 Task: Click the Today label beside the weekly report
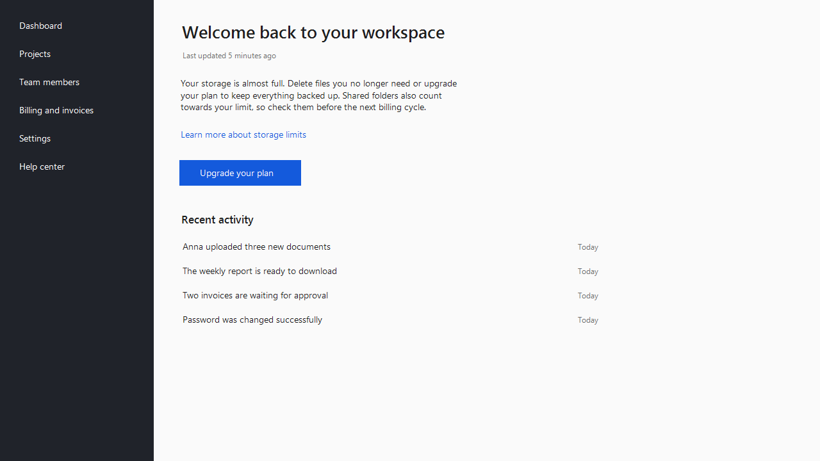point(588,271)
